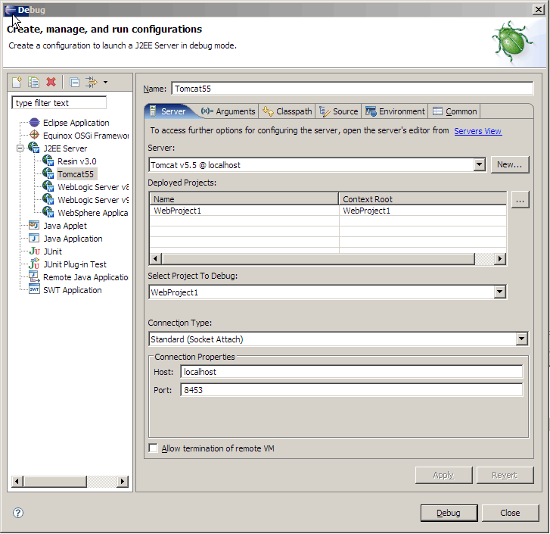Image resolution: width=550 pixels, height=534 pixels.
Task: Click Host input field
Action: (x=352, y=372)
